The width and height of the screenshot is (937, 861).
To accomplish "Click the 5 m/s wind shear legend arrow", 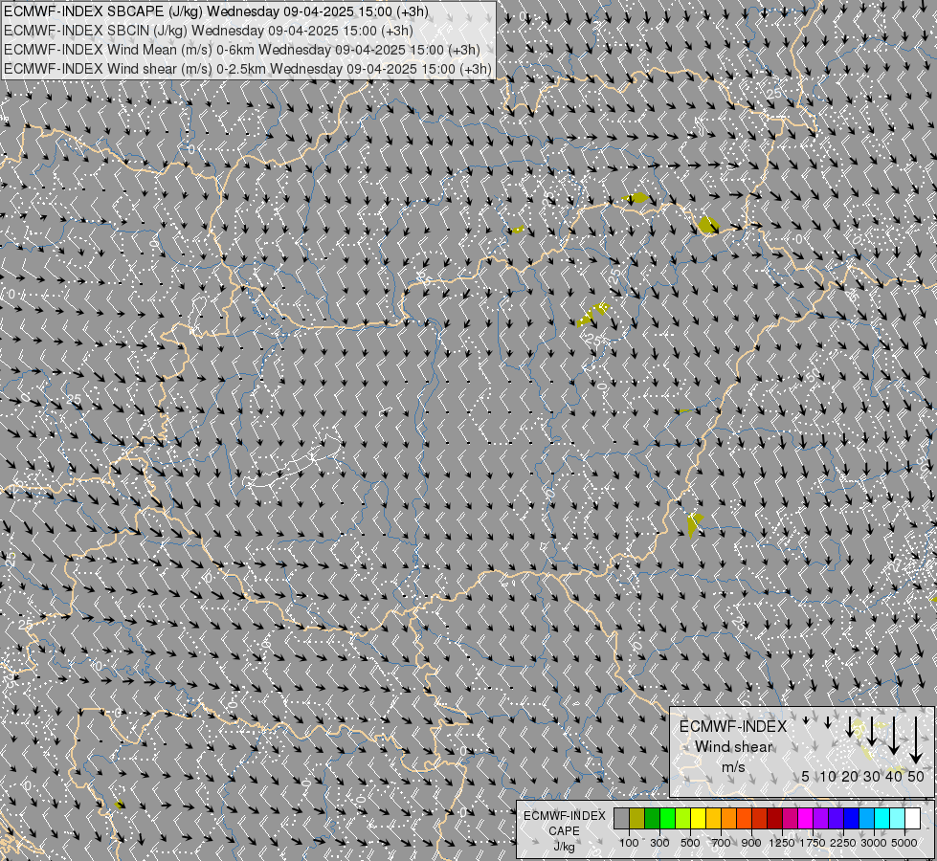I will coord(806,720).
